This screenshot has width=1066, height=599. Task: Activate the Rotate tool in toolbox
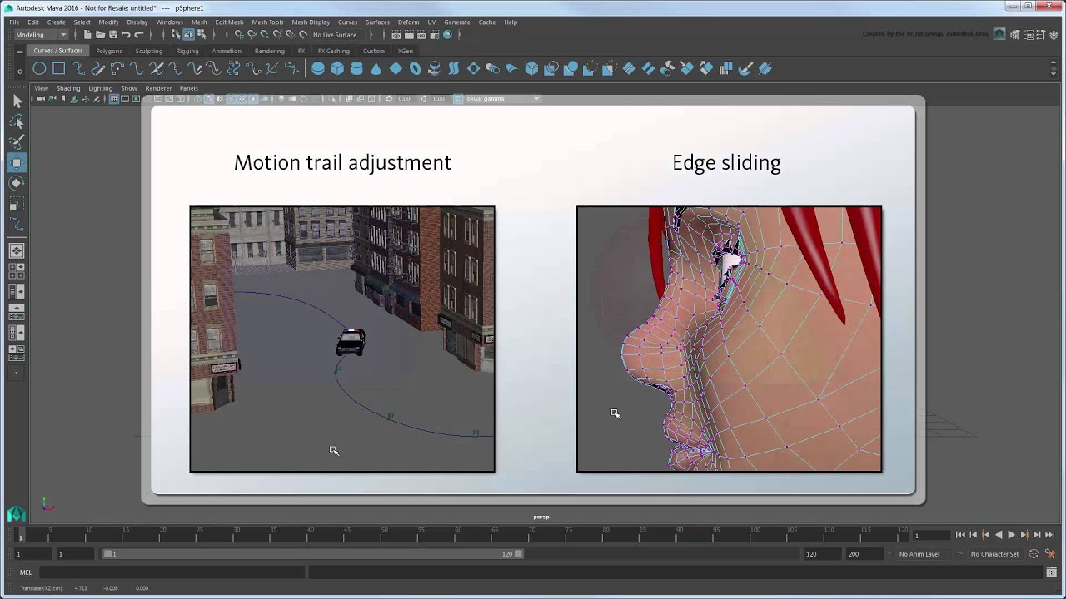pyautogui.click(x=17, y=183)
